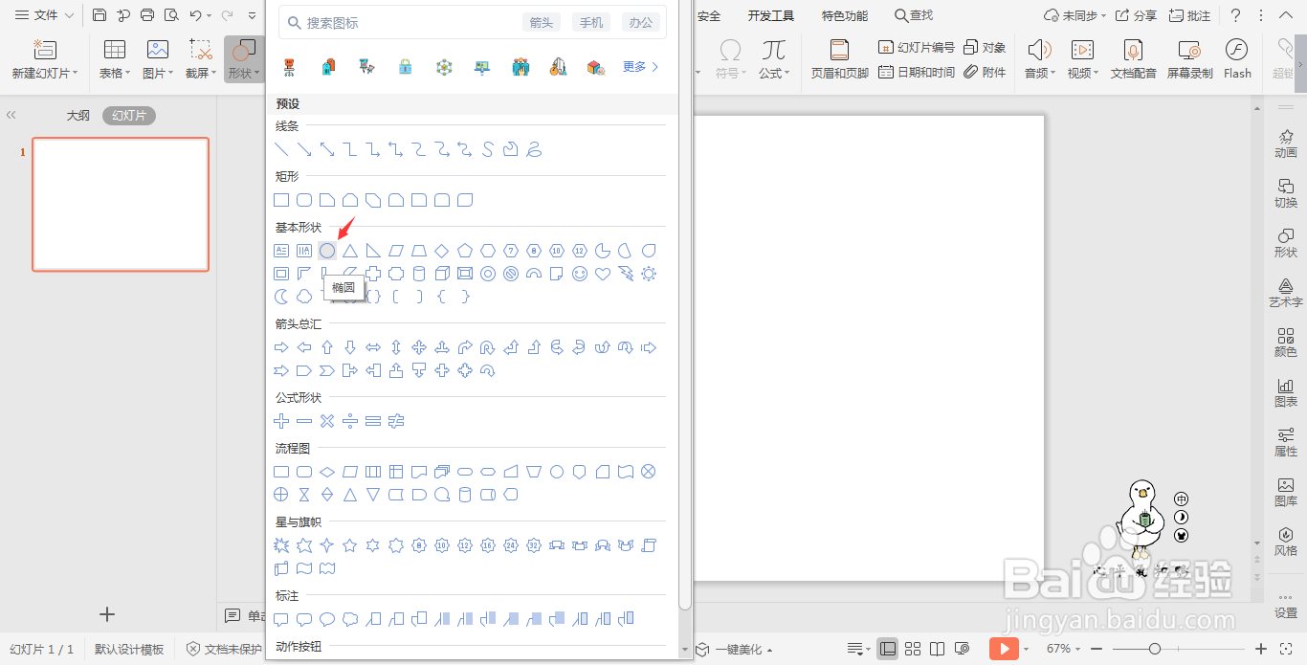Pick the straight line under 线条
The image size is (1307, 665).
click(x=281, y=149)
